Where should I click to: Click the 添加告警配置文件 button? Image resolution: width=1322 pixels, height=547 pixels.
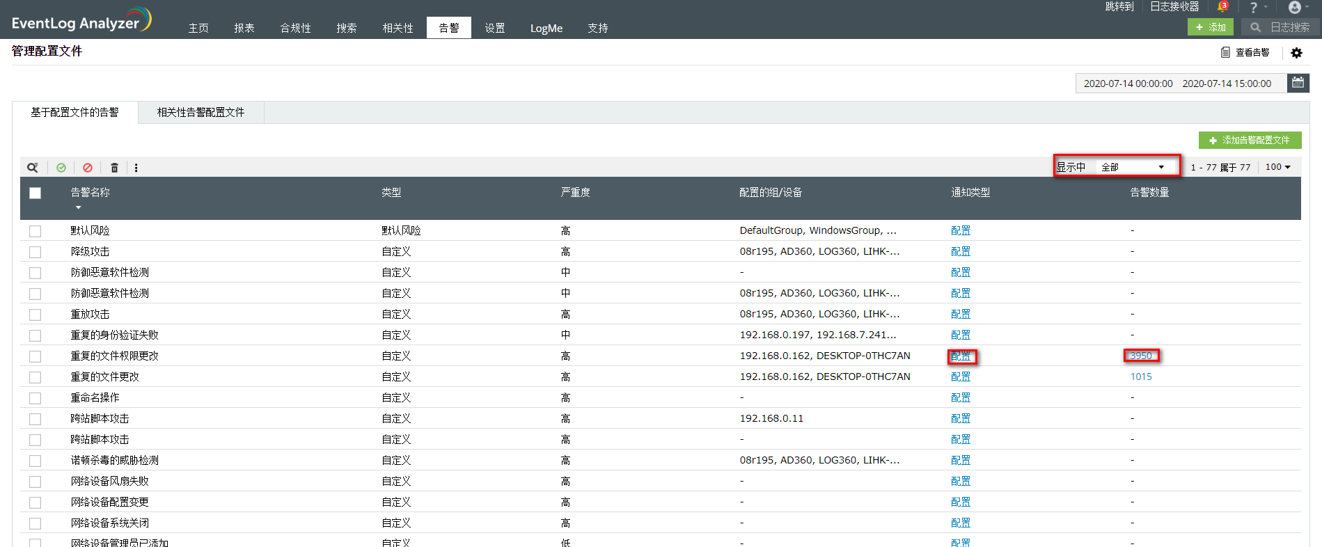pyautogui.click(x=1250, y=140)
